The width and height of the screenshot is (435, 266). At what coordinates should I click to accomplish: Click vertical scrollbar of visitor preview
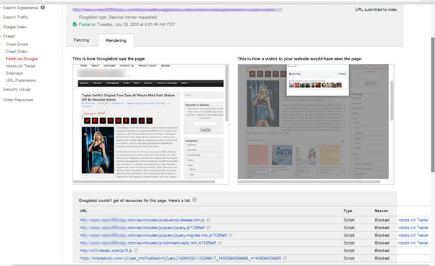(392, 101)
